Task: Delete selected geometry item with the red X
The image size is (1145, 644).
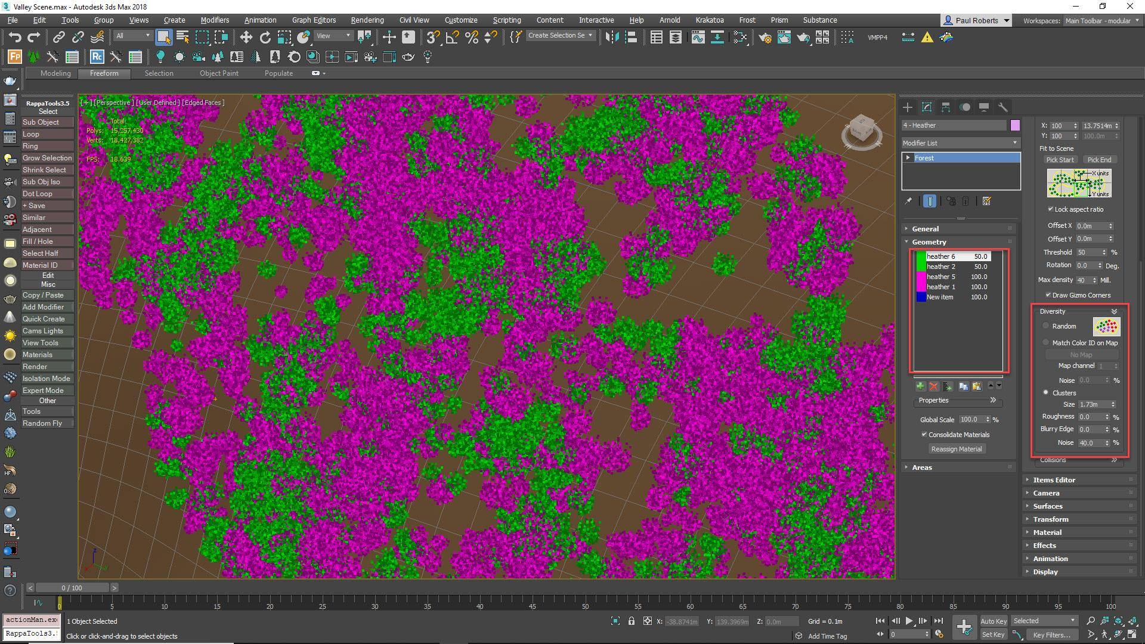Action: point(934,386)
